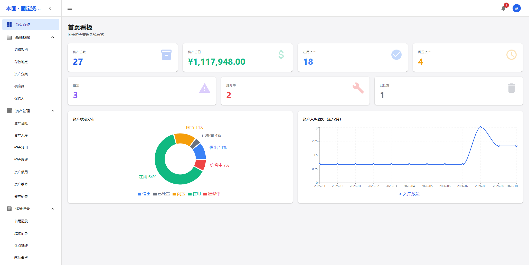Viewport: 529px width, 265px height.
Task: Toggle 维修中 legend in the donut chart
Action: 212,194
